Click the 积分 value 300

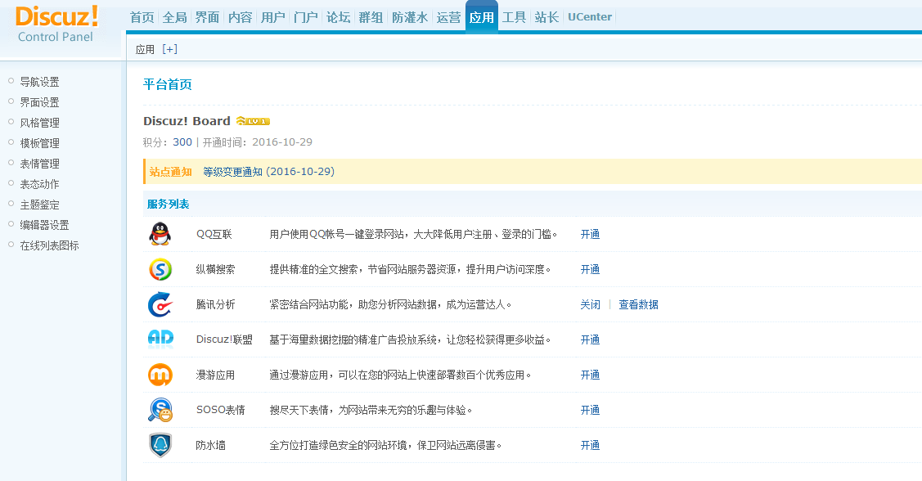pyautogui.click(x=182, y=142)
